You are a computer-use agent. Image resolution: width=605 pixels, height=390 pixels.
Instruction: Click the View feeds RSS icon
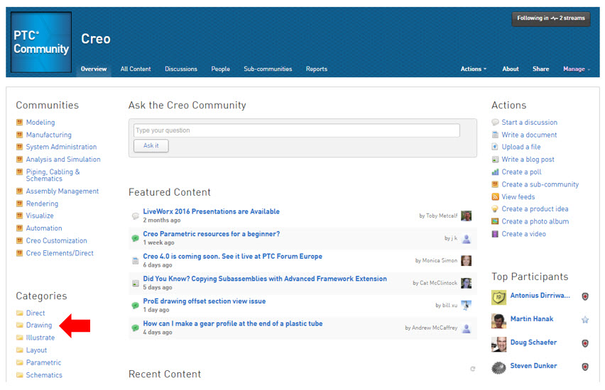(x=495, y=197)
